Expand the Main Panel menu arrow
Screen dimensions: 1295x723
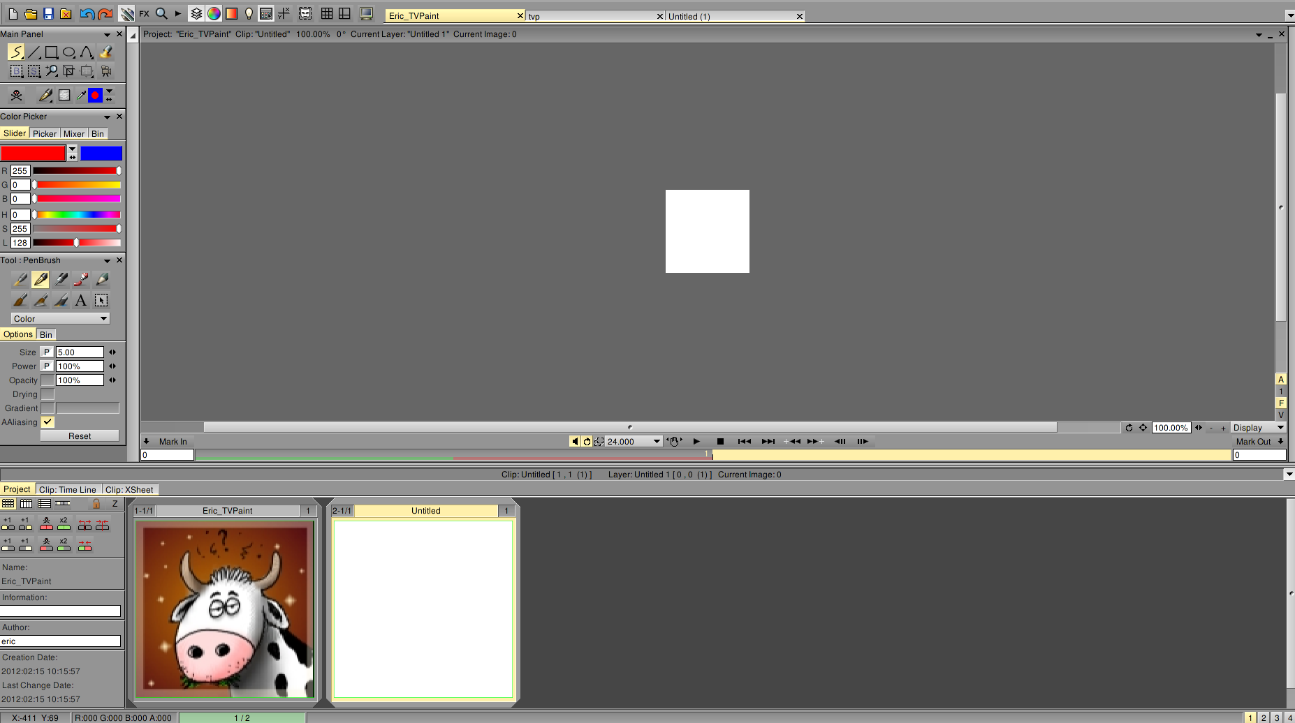coord(107,34)
